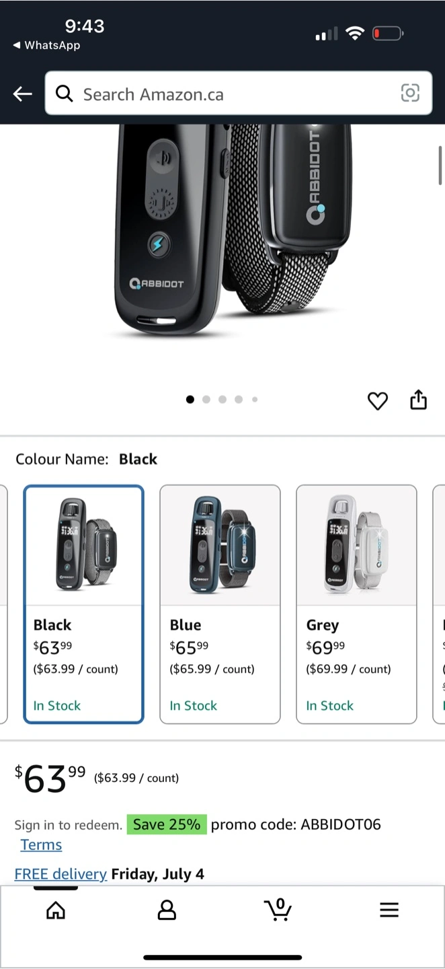This screenshot has width=445, height=969.
Task: Choose the Grey colour variant
Action: coord(356,604)
